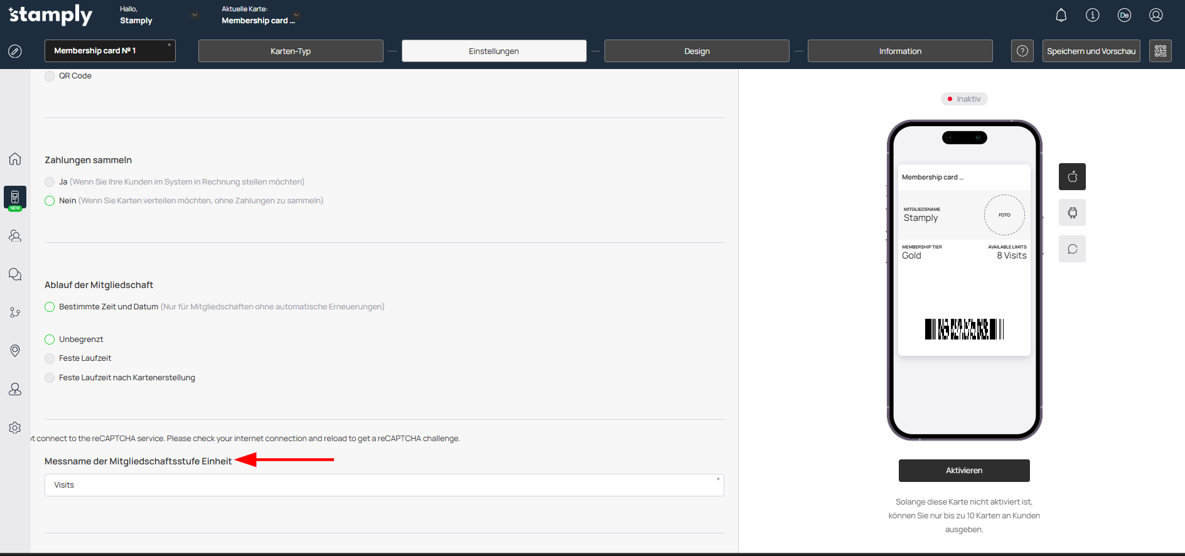
Task: Switch to Apple wallet preview
Action: pyautogui.click(x=1072, y=177)
